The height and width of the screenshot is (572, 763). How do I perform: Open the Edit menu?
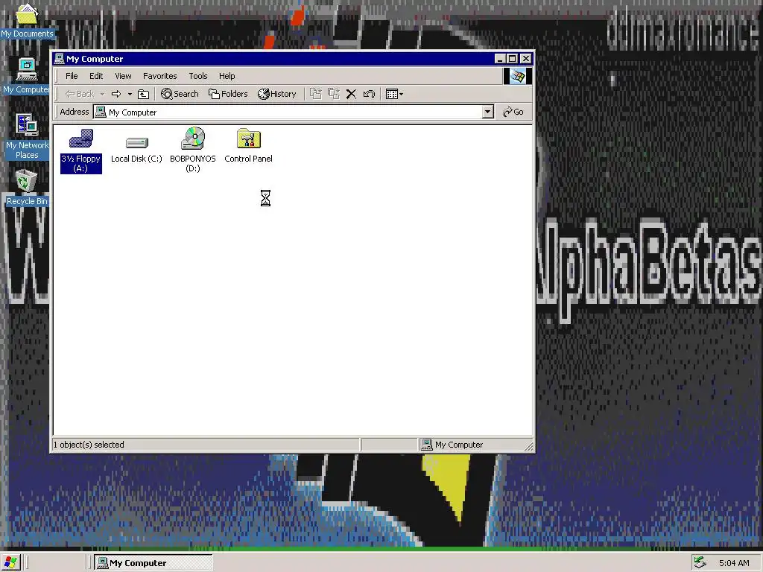click(96, 76)
